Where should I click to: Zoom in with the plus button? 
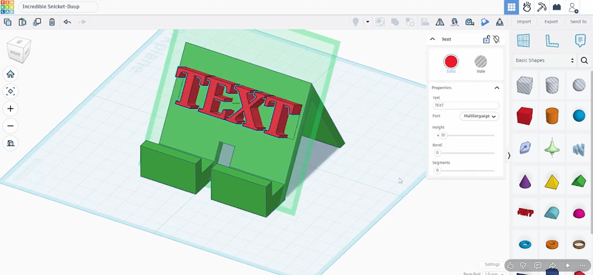point(11,109)
